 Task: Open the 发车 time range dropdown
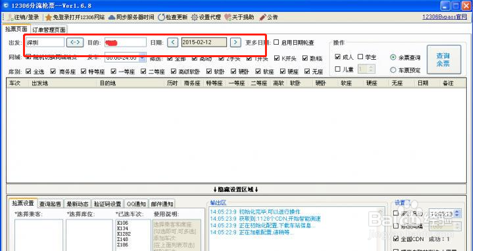click(x=142, y=57)
